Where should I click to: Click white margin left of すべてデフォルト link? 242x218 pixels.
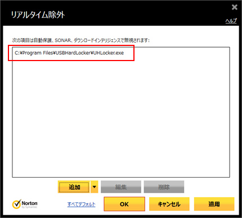click(x=52, y=205)
